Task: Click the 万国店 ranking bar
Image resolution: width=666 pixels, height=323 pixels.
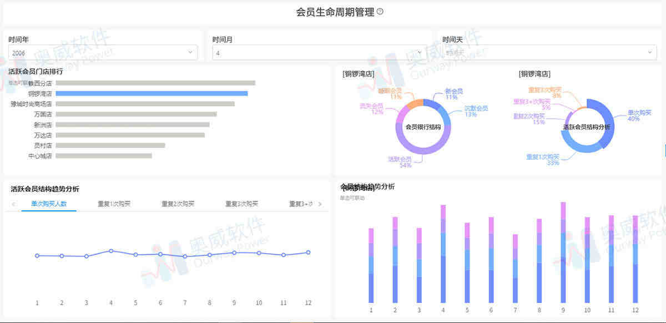Action: pyautogui.click(x=137, y=114)
